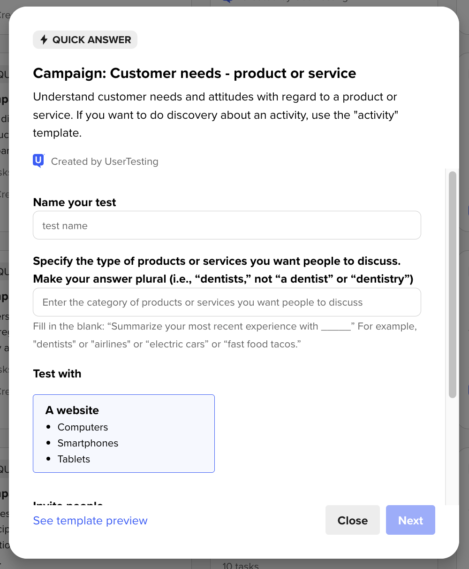Viewport: 469px width, 569px height.
Task: Click the "Created by UserTesting" text
Action: click(x=105, y=161)
